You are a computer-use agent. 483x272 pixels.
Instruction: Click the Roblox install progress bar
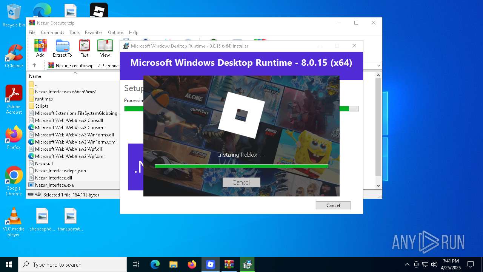[241, 166]
